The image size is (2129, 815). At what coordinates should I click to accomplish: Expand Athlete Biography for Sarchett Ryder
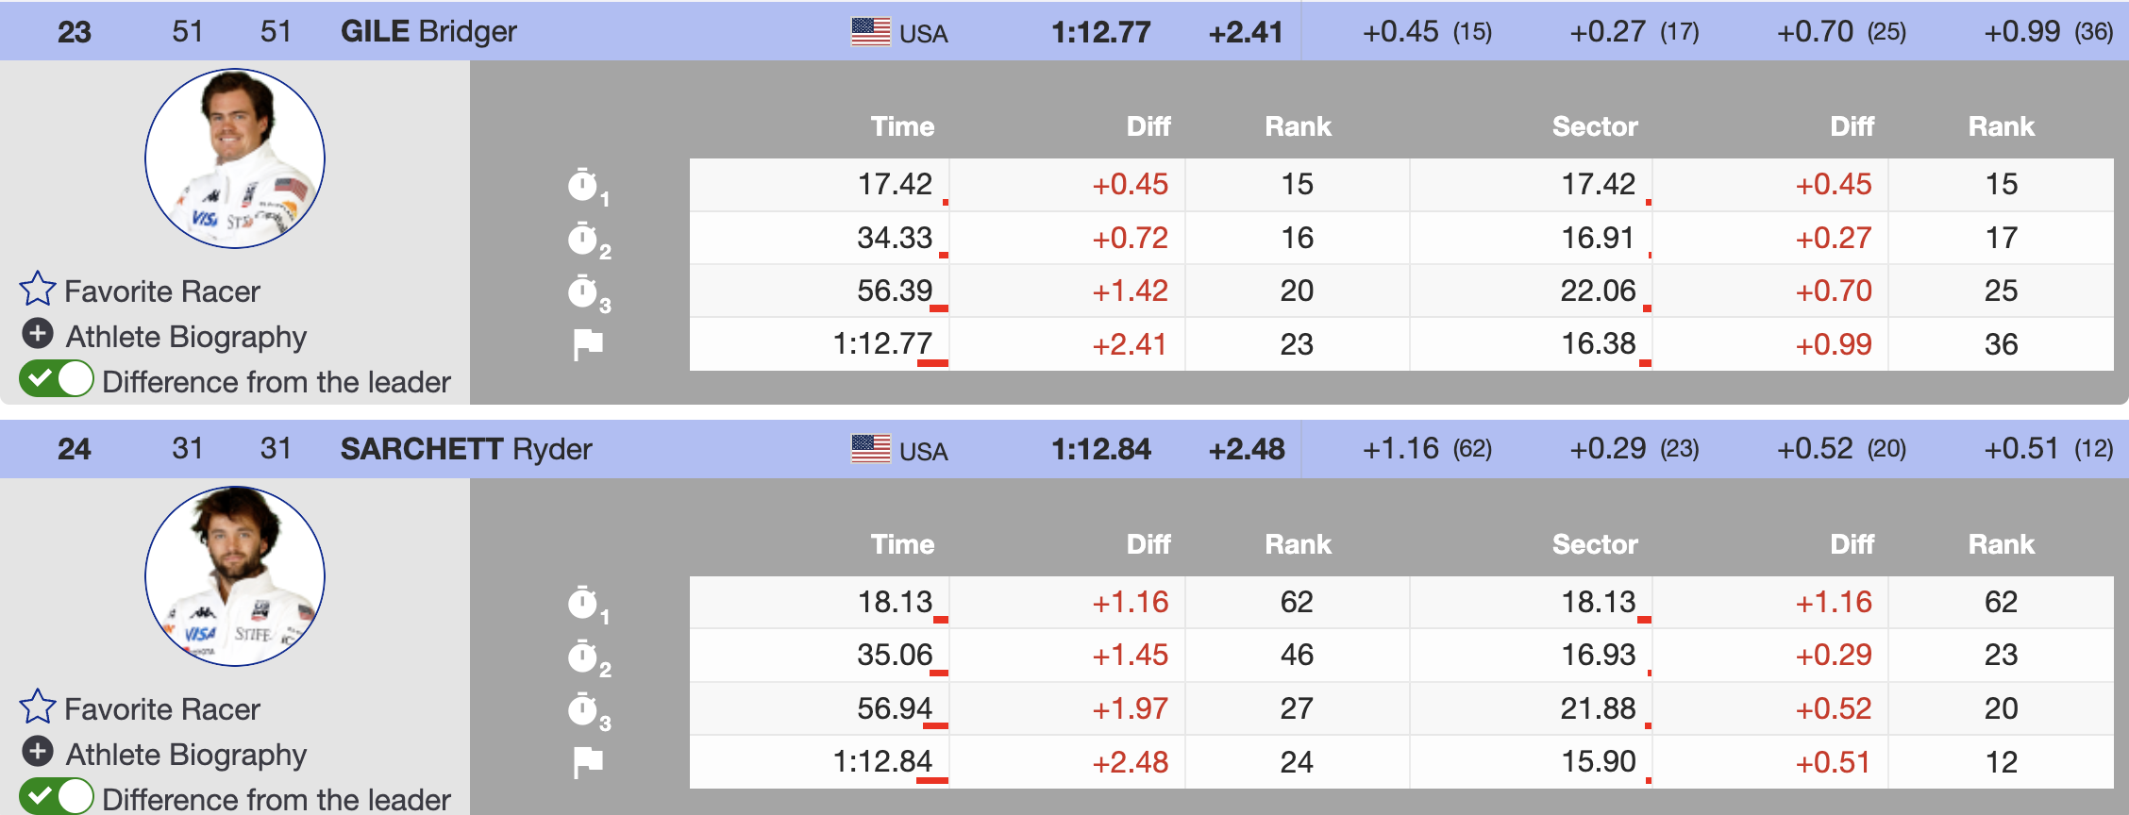pos(38,753)
